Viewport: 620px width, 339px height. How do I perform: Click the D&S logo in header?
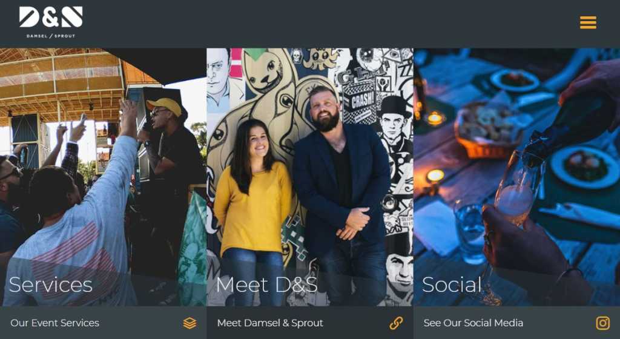point(51,18)
